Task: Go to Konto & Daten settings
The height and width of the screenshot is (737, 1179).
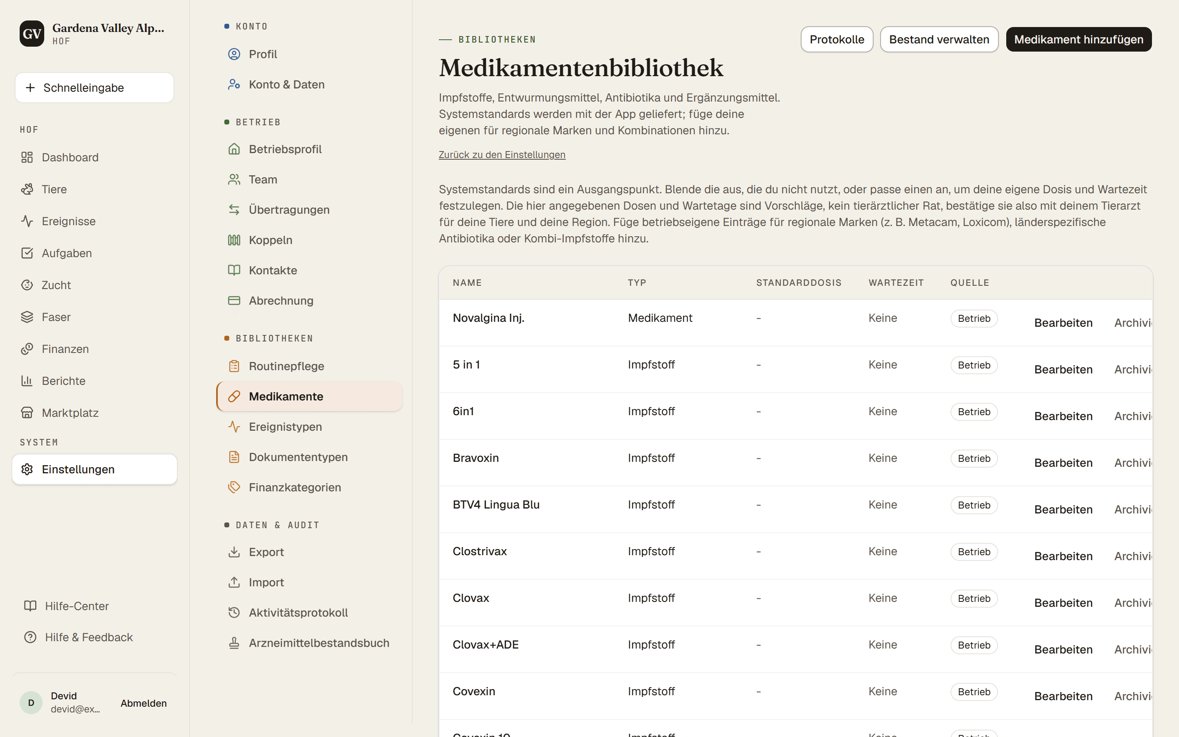Action: pos(309,84)
